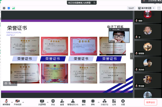Open the chat (聊天) icon
This screenshot has height=107, width=162.
tap(84, 102)
